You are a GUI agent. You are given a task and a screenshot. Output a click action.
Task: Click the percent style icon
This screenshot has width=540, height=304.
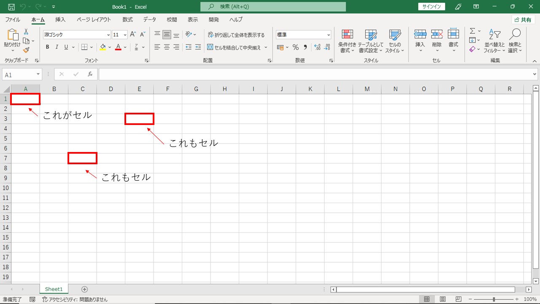(x=295, y=47)
